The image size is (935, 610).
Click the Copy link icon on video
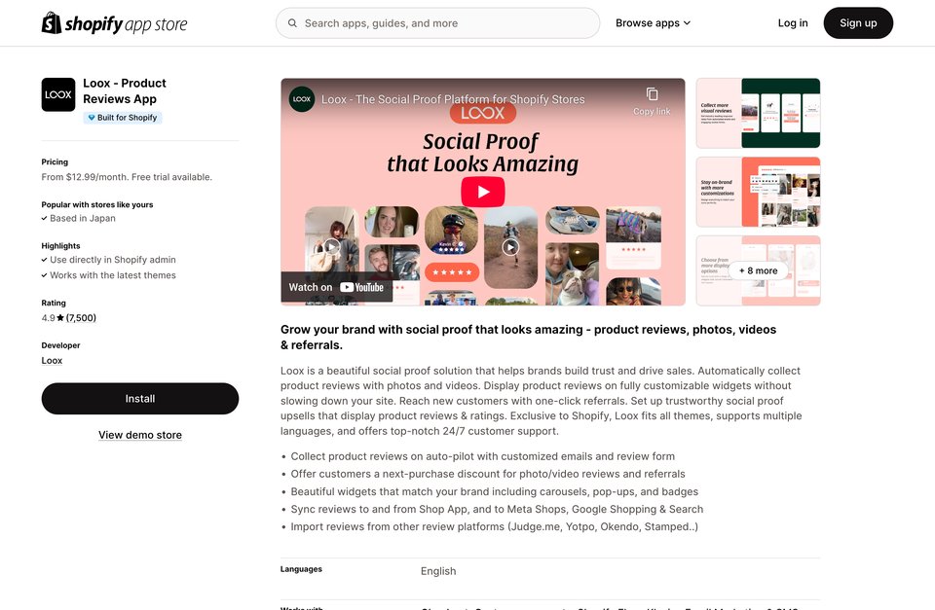point(652,94)
